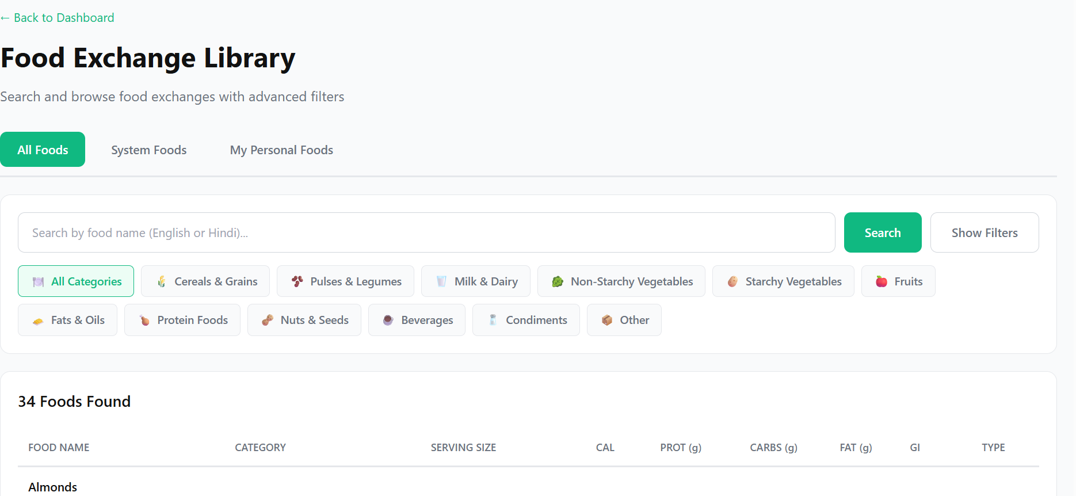Click the GI column header
1076x496 pixels.
point(915,447)
